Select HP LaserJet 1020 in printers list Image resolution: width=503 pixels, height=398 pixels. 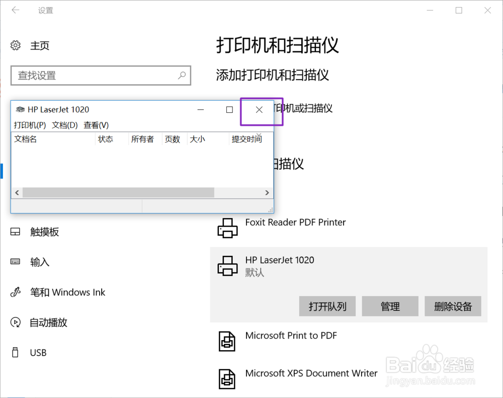coord(280,260)
